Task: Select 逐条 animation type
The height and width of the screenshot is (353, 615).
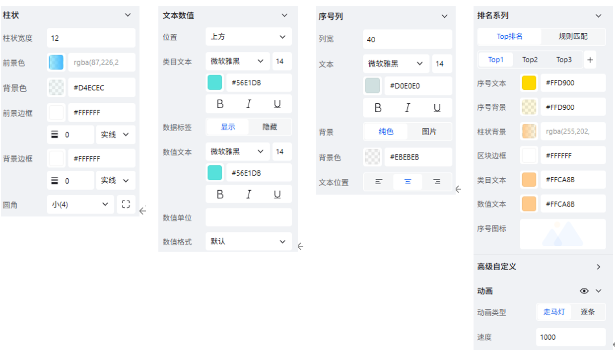Action: pyautogui.click(x=588, y=312)
